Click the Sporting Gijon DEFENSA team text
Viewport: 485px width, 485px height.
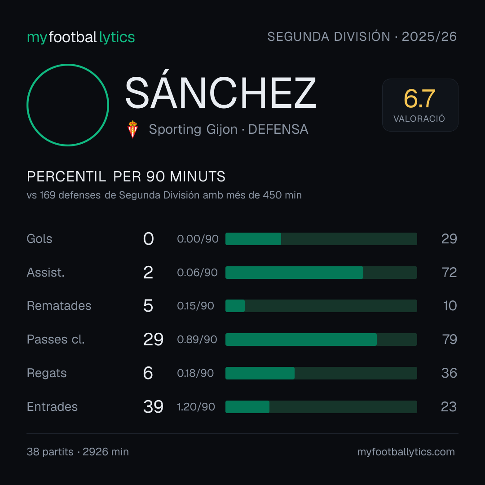click(x=228, y=129)
